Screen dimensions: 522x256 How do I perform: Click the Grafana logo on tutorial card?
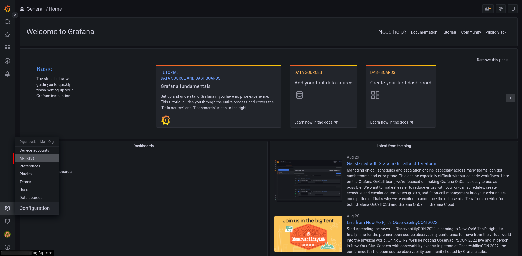[x=166, y=120]
